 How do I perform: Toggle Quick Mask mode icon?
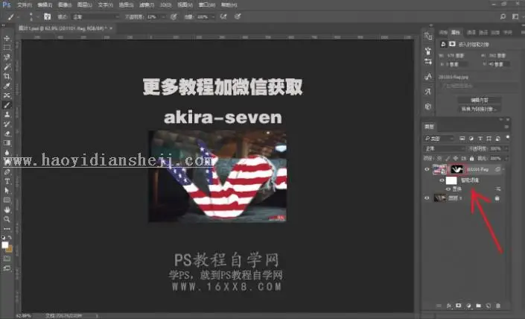[7, 259]
